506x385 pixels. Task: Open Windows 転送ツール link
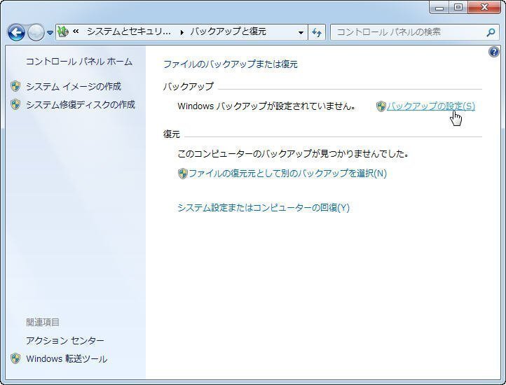coord(67,359)
